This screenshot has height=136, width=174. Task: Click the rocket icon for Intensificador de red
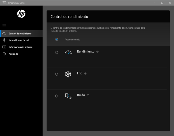pos(4,40)
